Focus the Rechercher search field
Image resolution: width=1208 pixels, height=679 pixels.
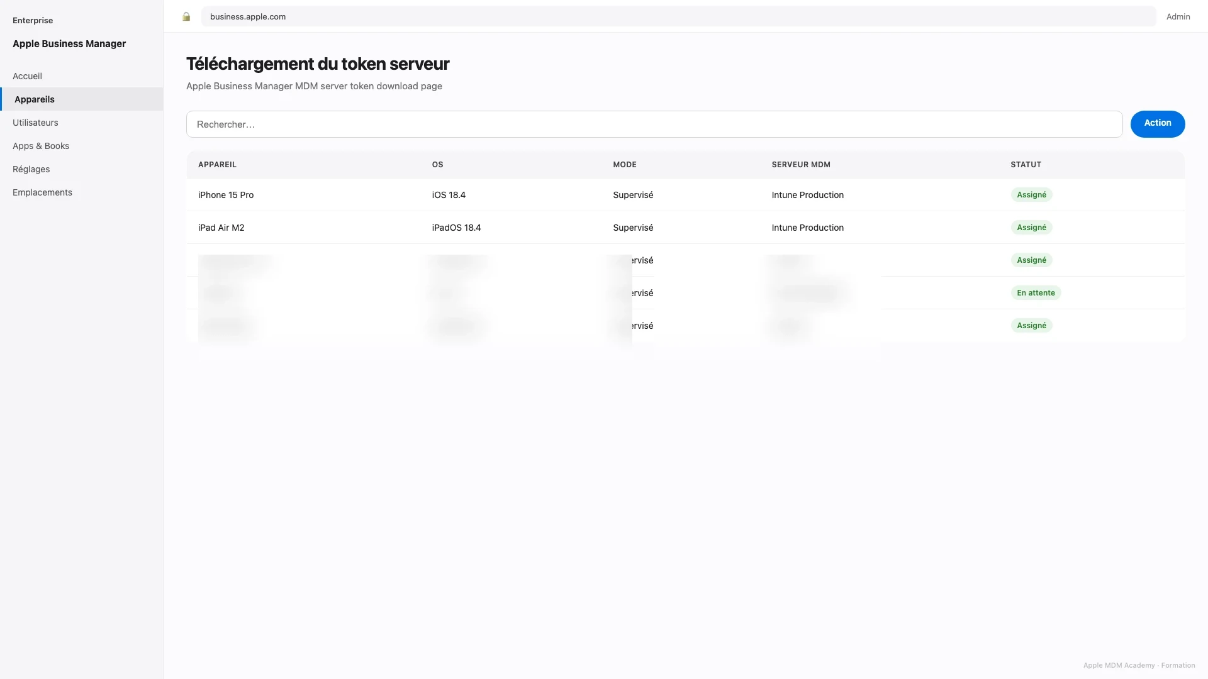(x=654, y=124)
